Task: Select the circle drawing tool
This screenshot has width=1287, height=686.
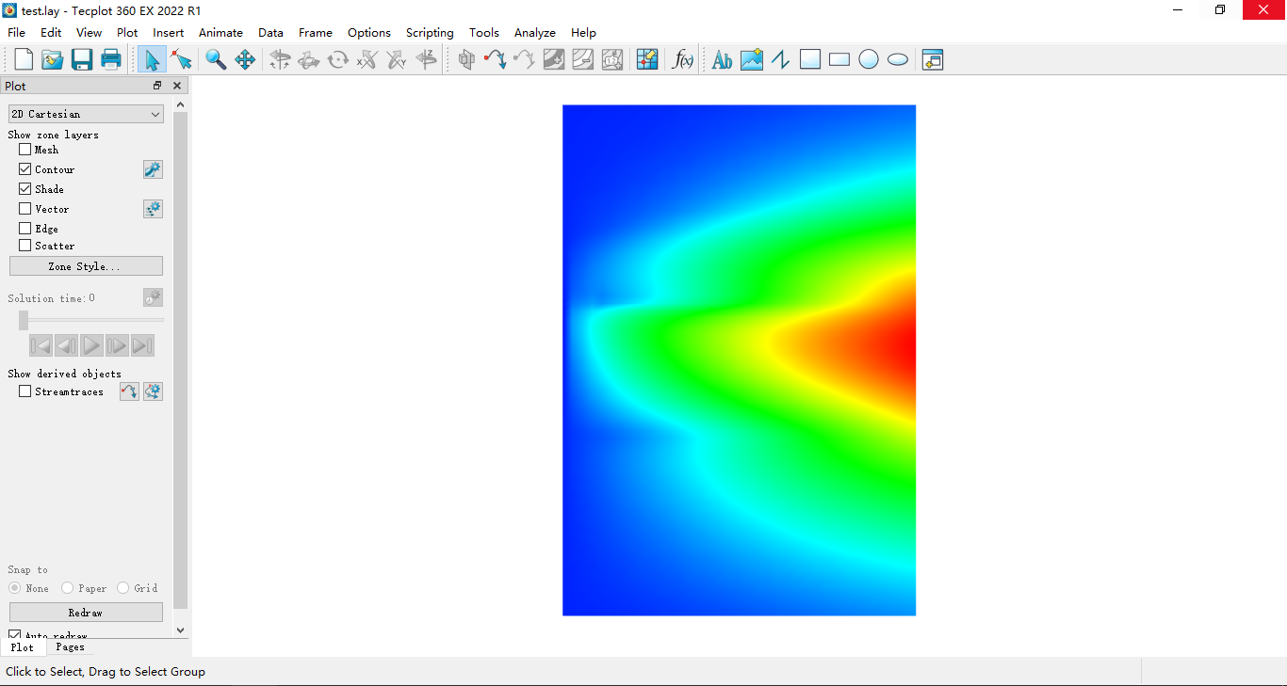Action: [x=869, y=59]
